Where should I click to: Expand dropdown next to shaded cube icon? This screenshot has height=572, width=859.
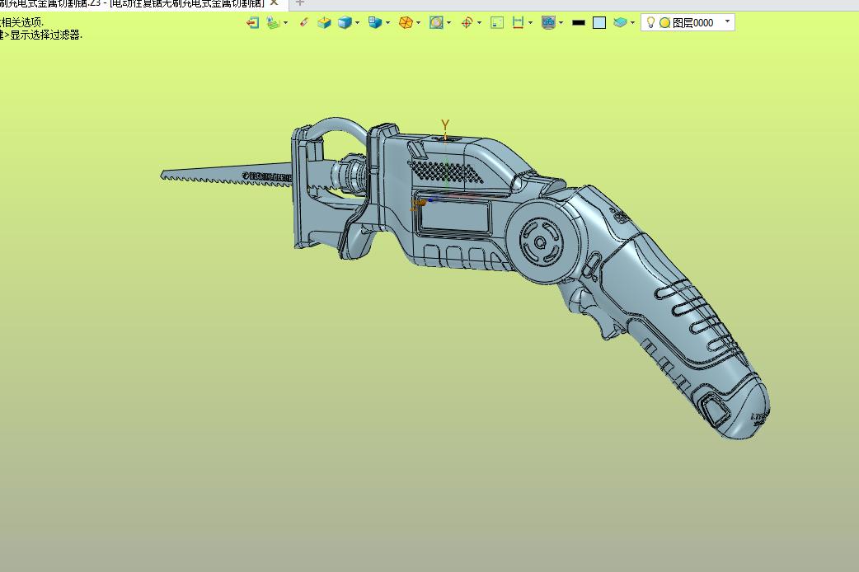[357, 22]
